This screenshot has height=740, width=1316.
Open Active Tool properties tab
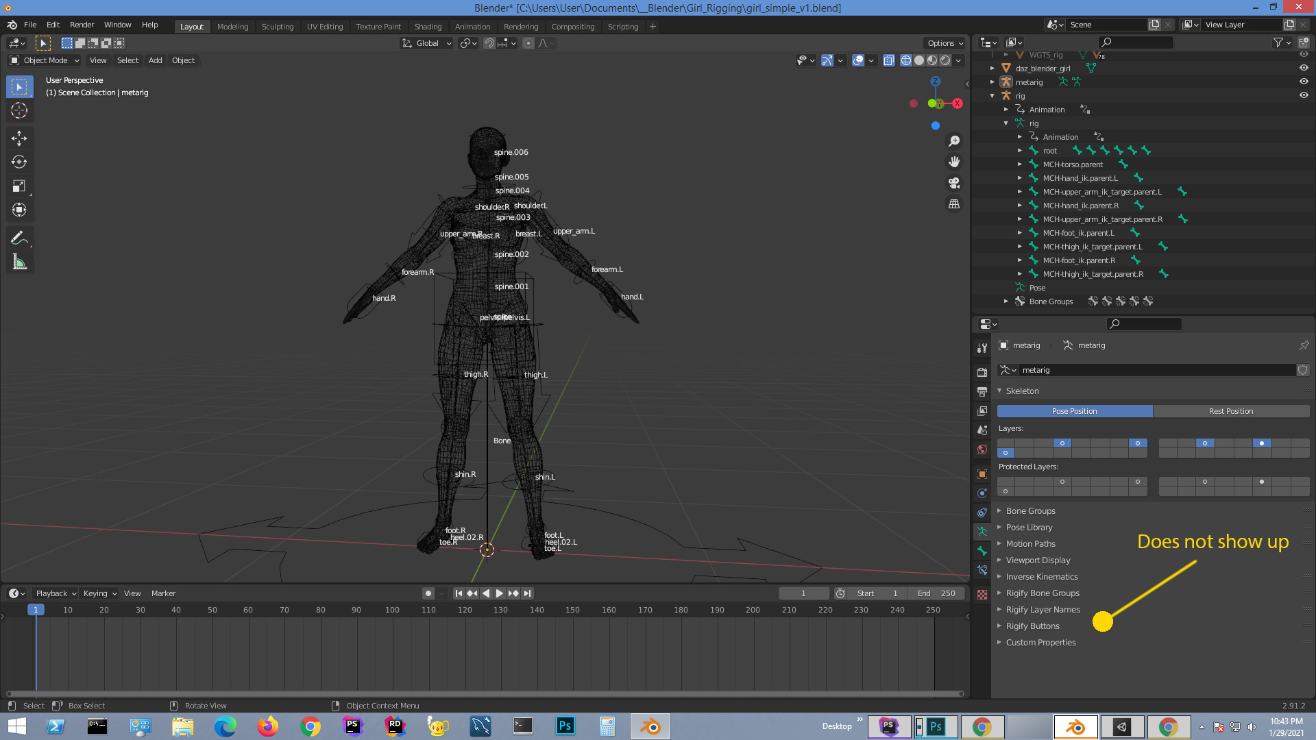tap(982, 348)
